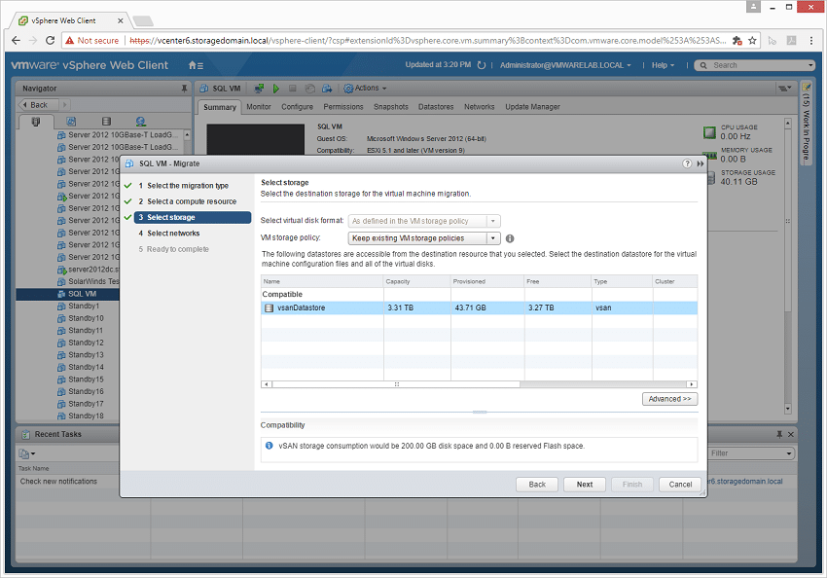Bookmark this page with star icon
The height and width of the screenshot is (578, 827).
[x=752, y=41]
